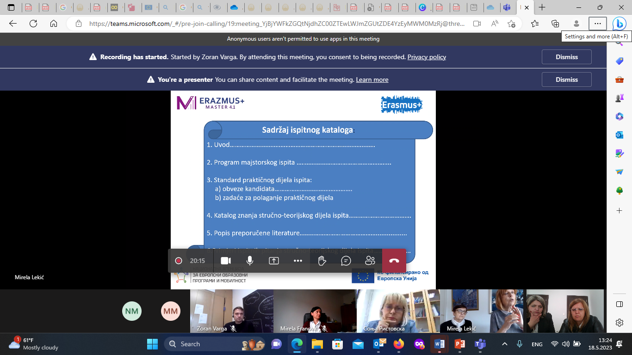View site information lock icon

[x=79, y=24]
